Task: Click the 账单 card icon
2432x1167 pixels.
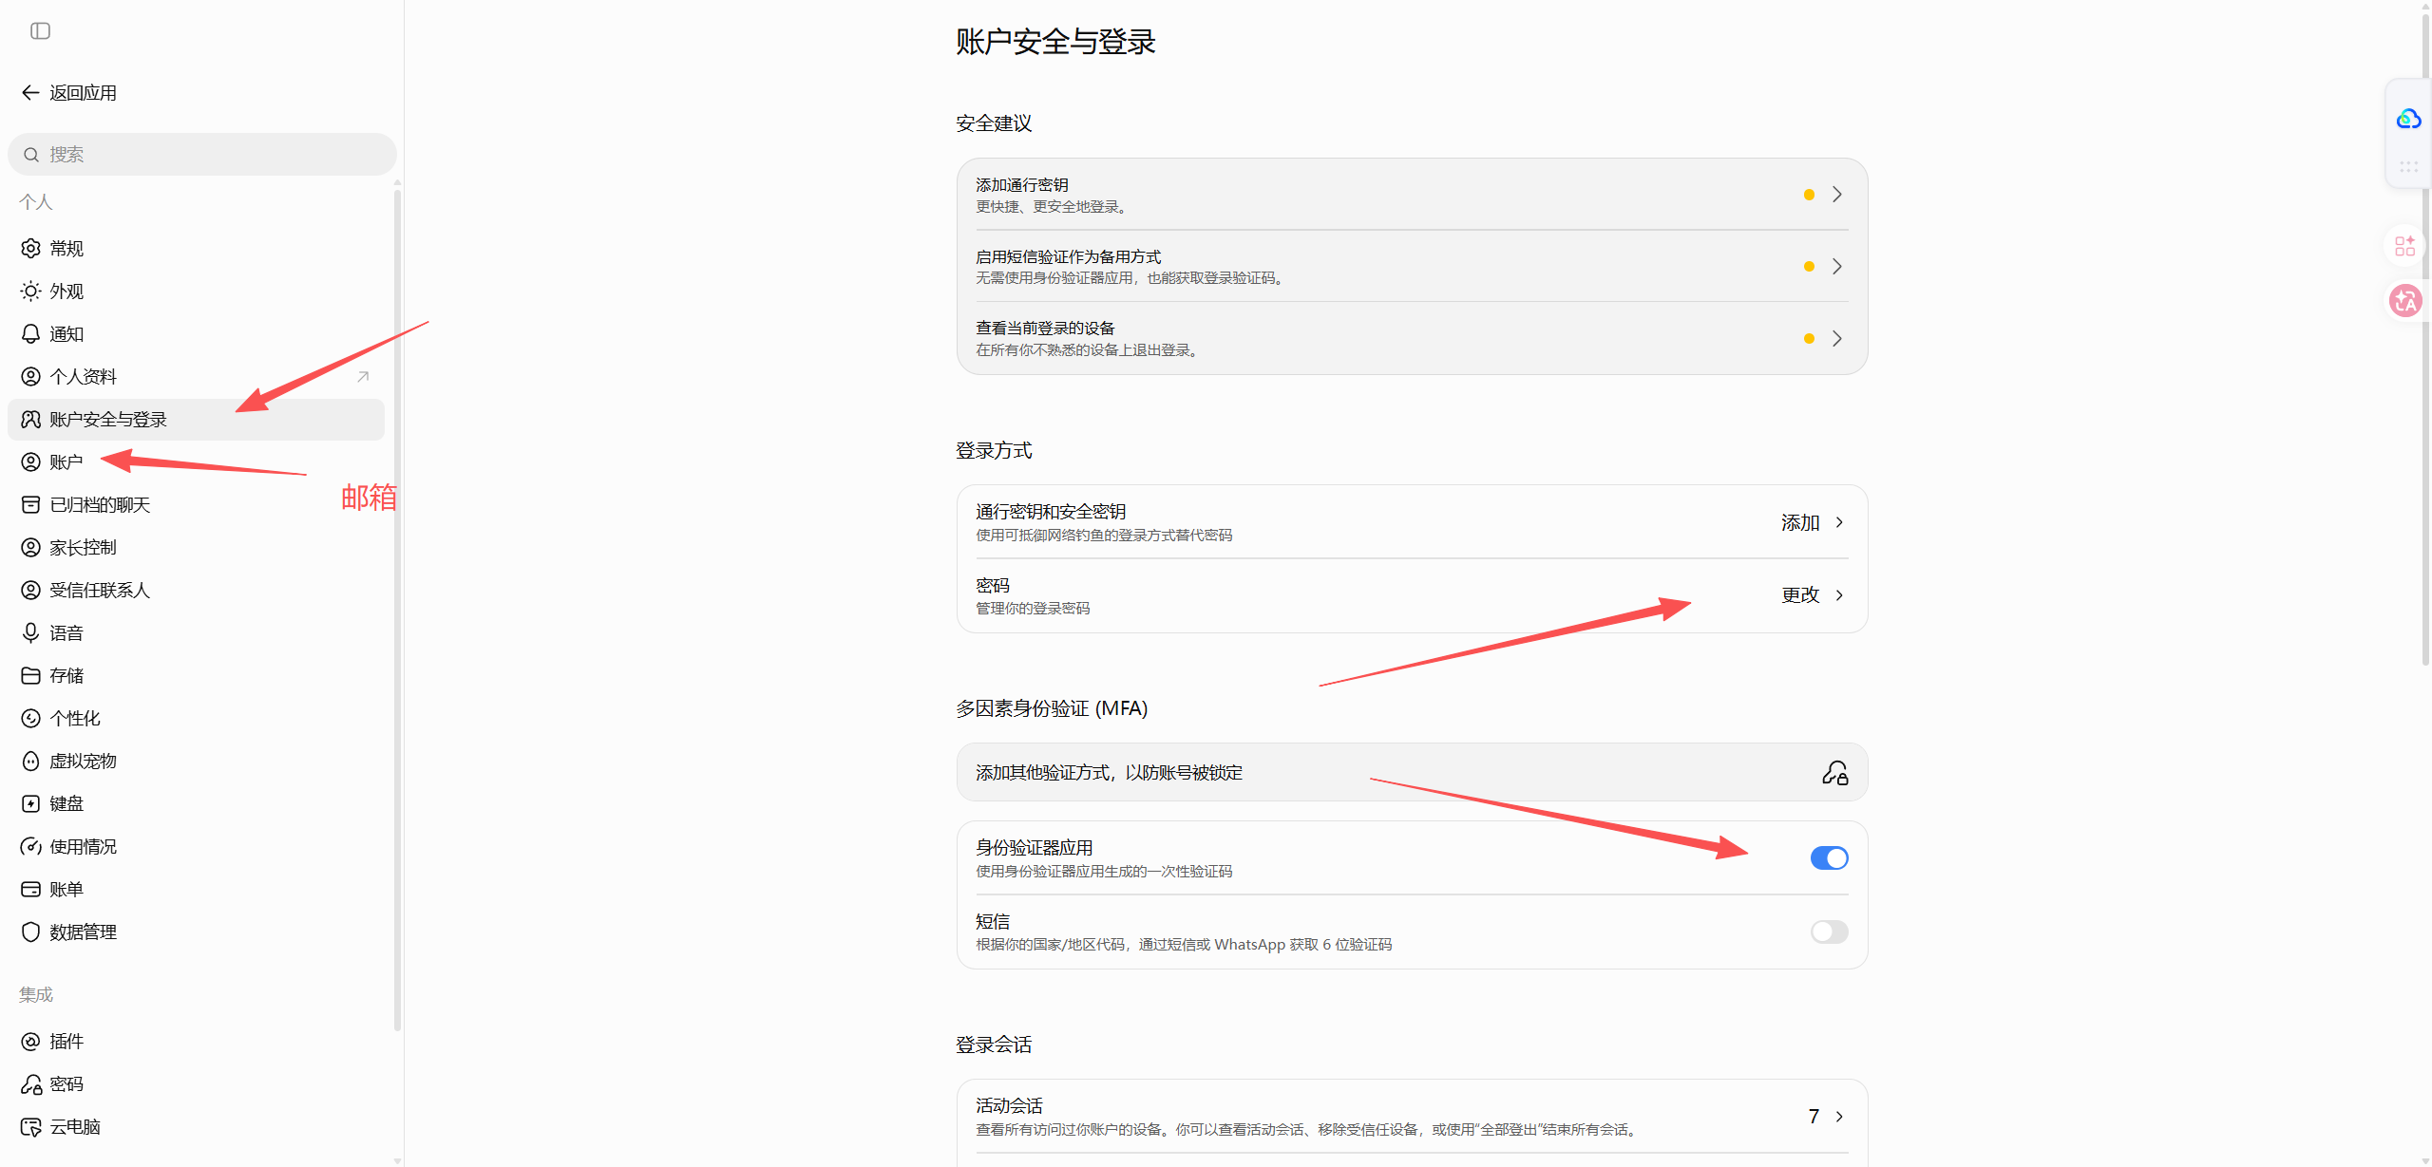Action: [31, 890]
